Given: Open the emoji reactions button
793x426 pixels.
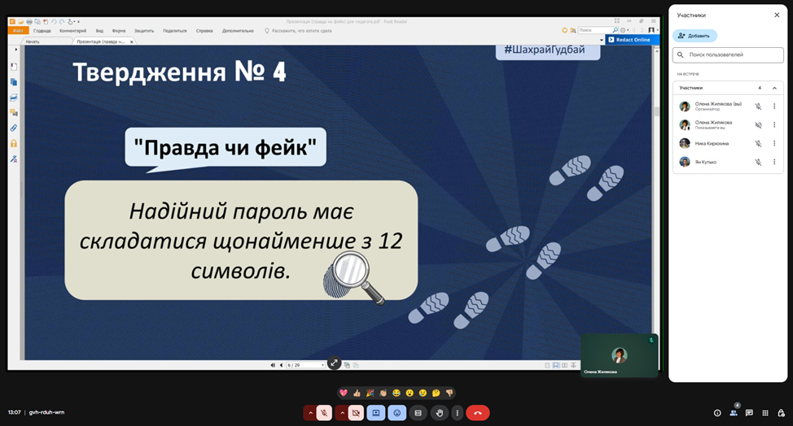Looking at the screenshot, I should tap(397, 413).
